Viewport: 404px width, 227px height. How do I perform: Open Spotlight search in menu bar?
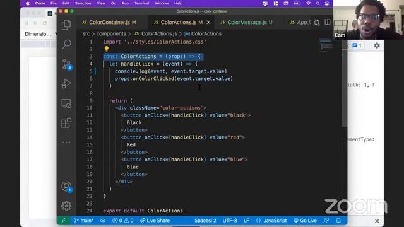point(318,3)
